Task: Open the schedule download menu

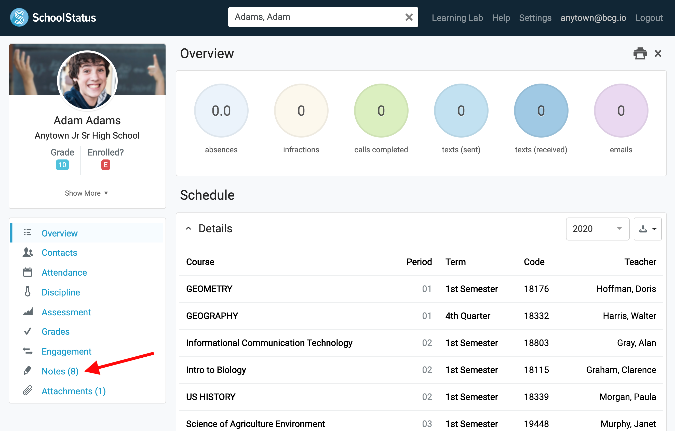Action: pyautogui.click(x=647, y=229)
